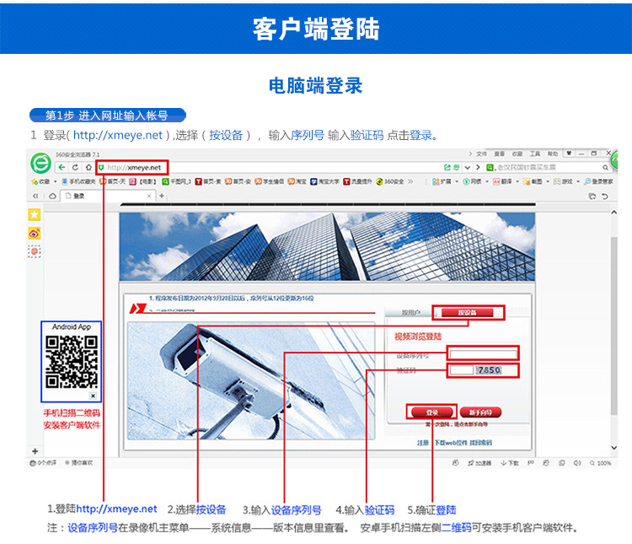Expand the address bar history dropdown chevron
This screenshot has height=544, width=632.
[x=468, y=167]
